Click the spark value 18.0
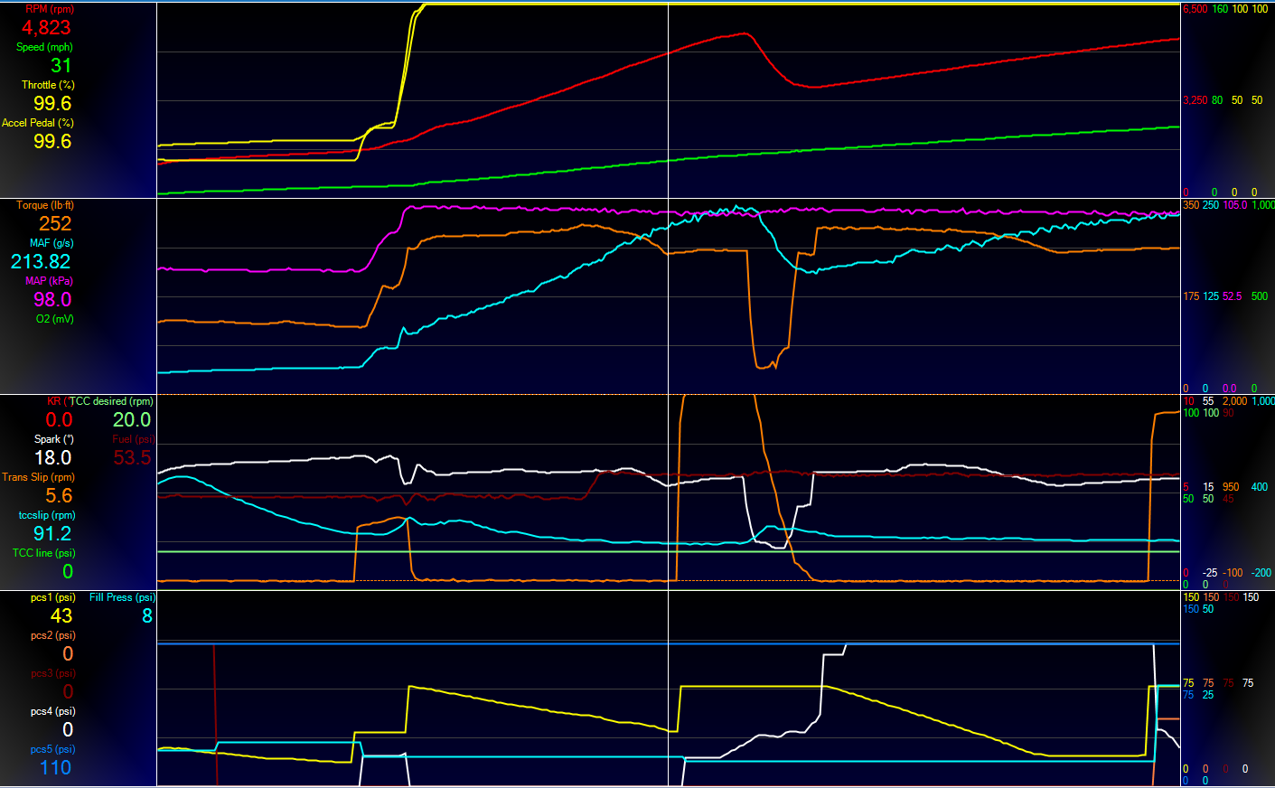 point(52,457)
